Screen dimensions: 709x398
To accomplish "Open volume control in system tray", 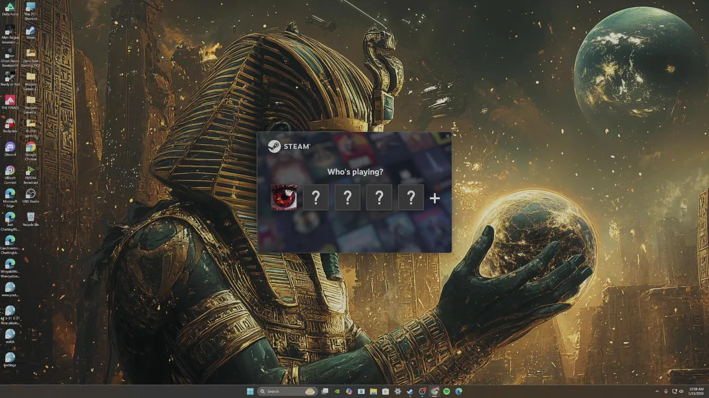I will coord(682,391).
